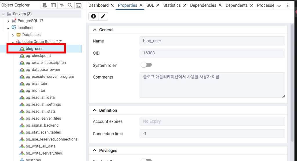297x161 pixels.
Task: Switch to the Dependencies tab
Action: [203, 5]
